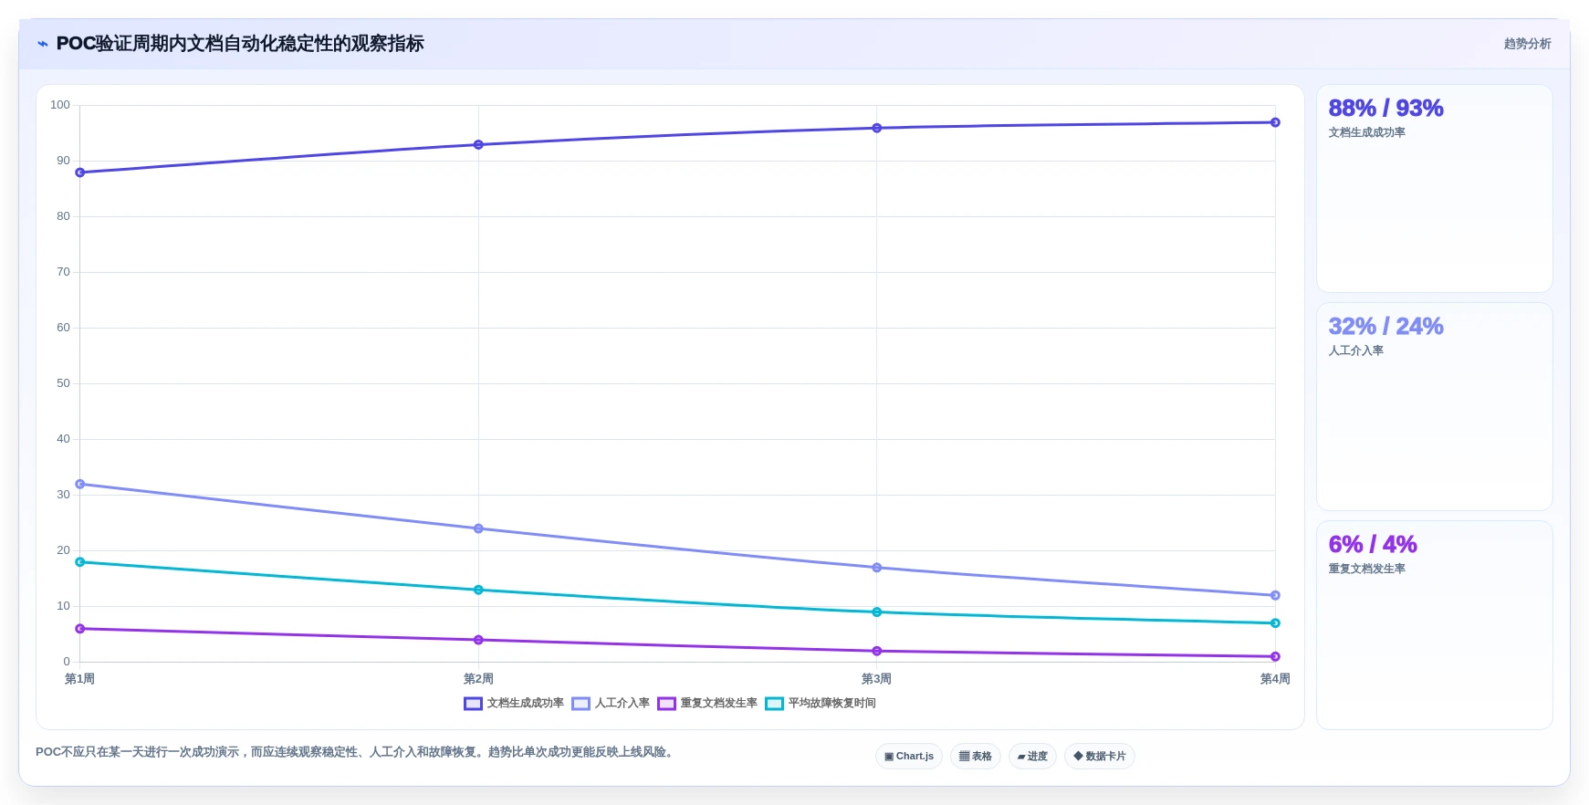The height and width of the screenshot is (805, 1589).
Task: Click 第3周 point on teal recovery-time line
Action: click(x=877, y=612)
